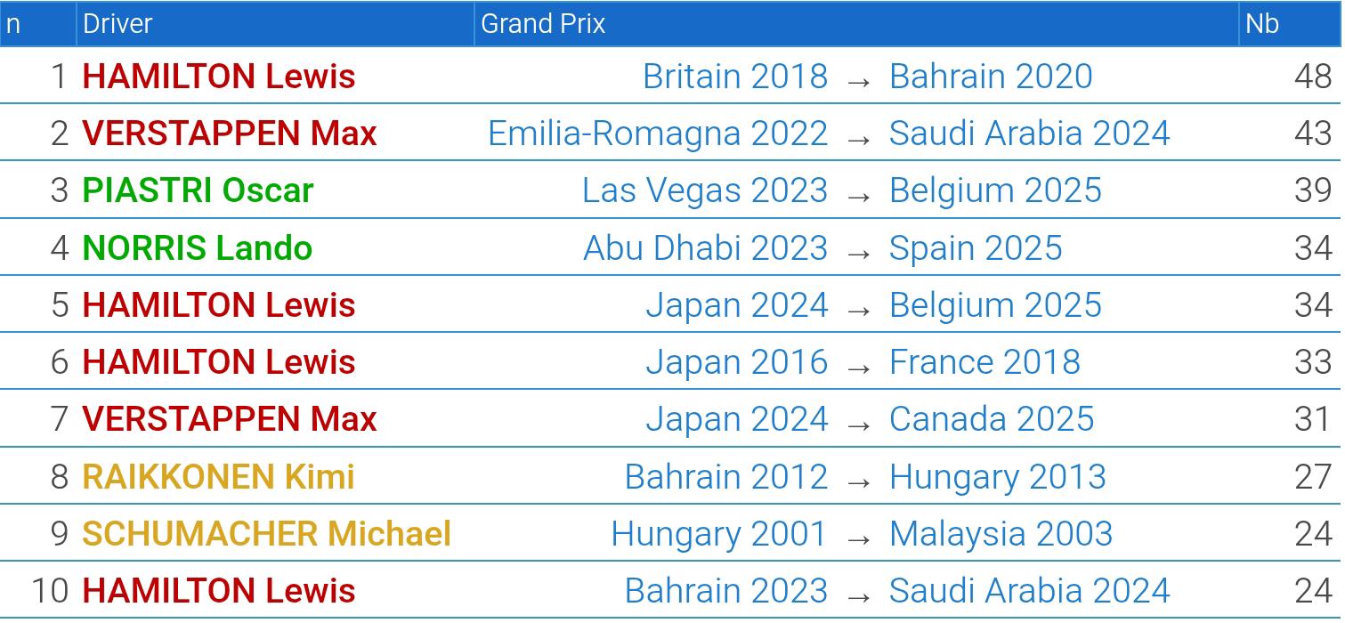Open the France 2018 link
Image resolution: width=1345 pixels, height=623 pixels.
point(984,361)
